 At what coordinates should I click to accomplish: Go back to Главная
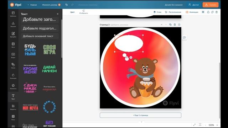(x=32, y=5)
